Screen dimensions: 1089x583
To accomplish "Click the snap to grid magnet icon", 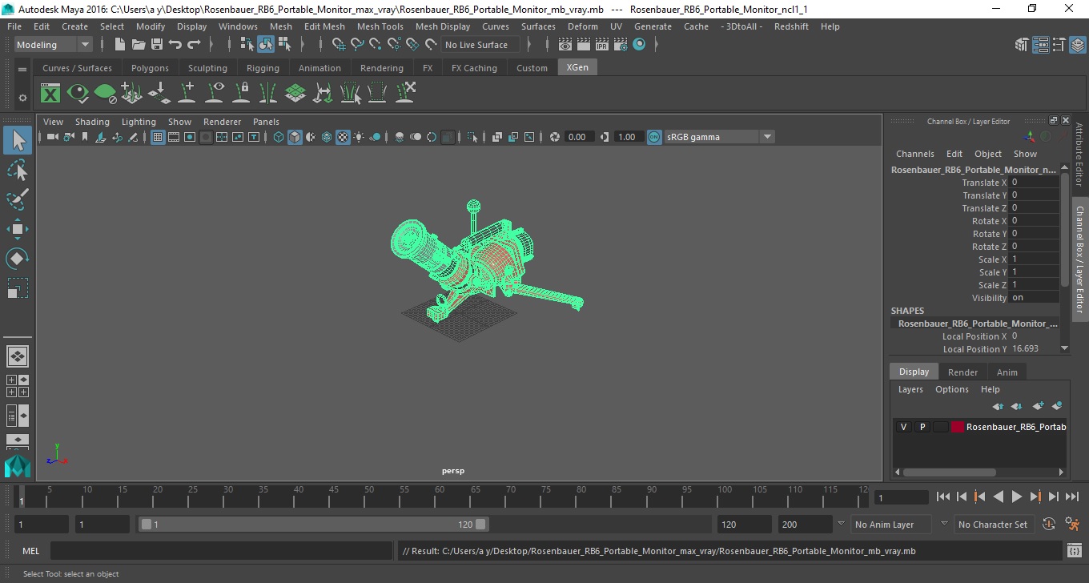I will pyautogui.click(x=339, y=45).
